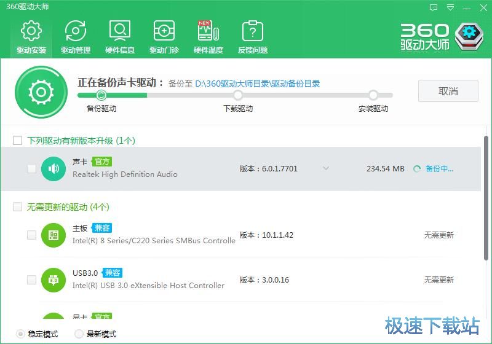
Task: Click the 备份中... status link
Action: point(439,169)
